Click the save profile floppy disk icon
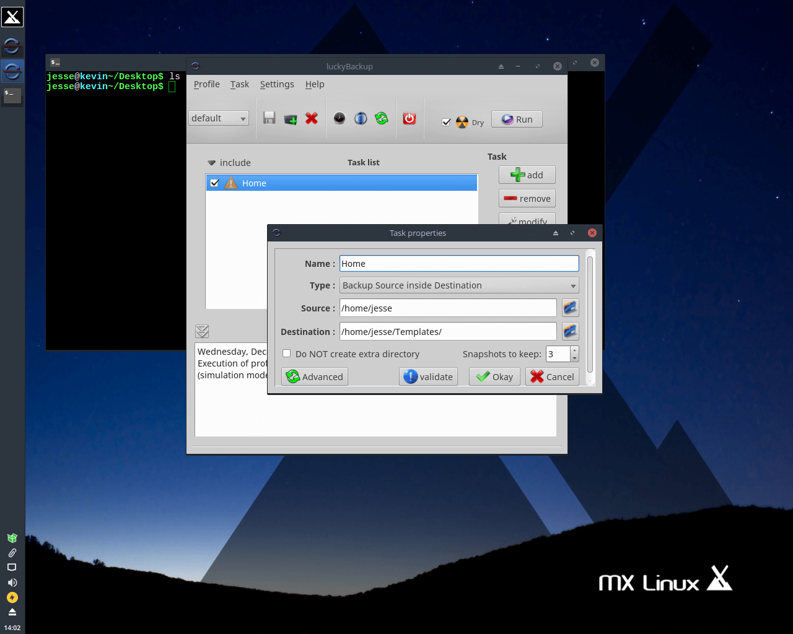 pyautogui.click(x=269, y=118)
